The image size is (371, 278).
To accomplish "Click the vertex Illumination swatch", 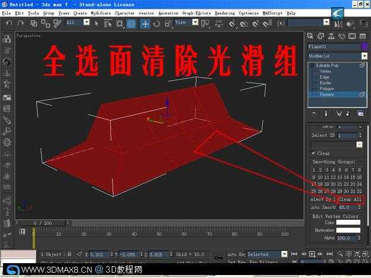I will (348, 230).
